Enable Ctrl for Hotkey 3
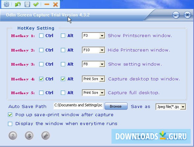 click(41, 64)
